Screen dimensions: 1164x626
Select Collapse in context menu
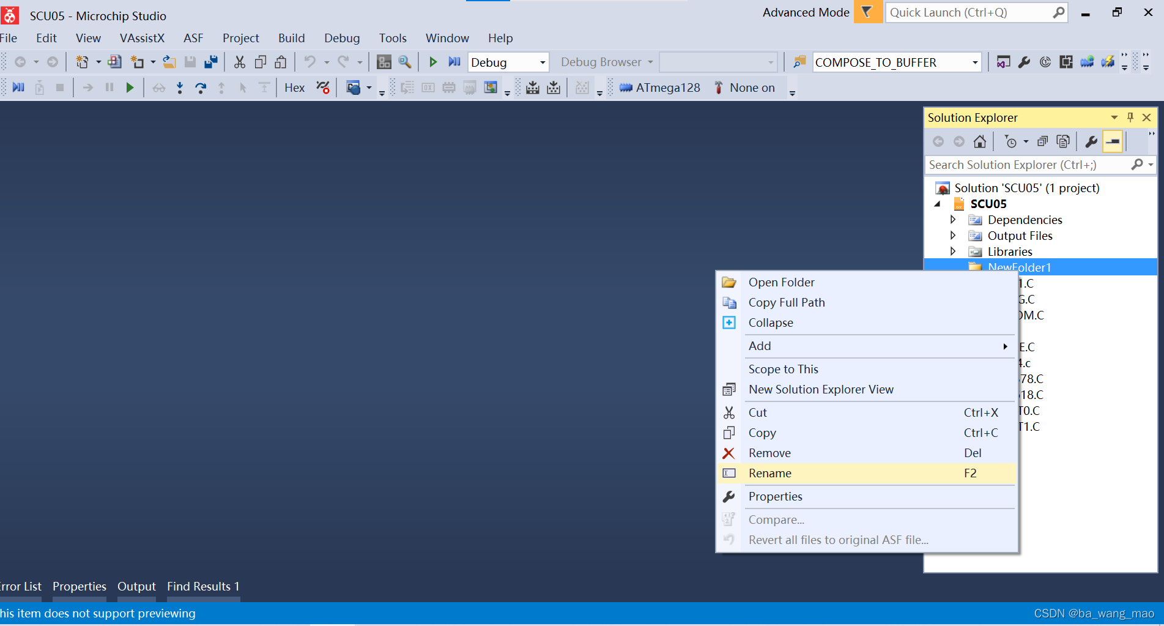coord(866,322)
